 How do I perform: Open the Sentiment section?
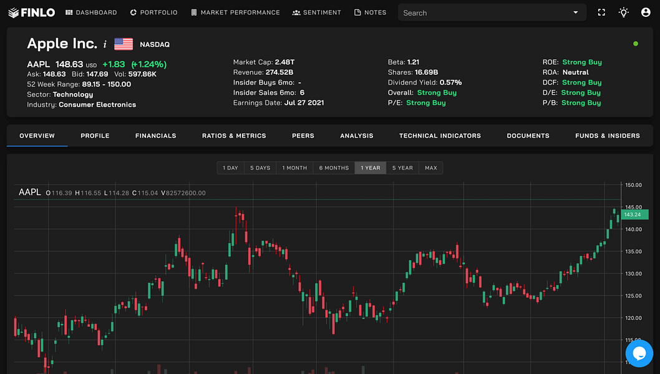point(316,12)
